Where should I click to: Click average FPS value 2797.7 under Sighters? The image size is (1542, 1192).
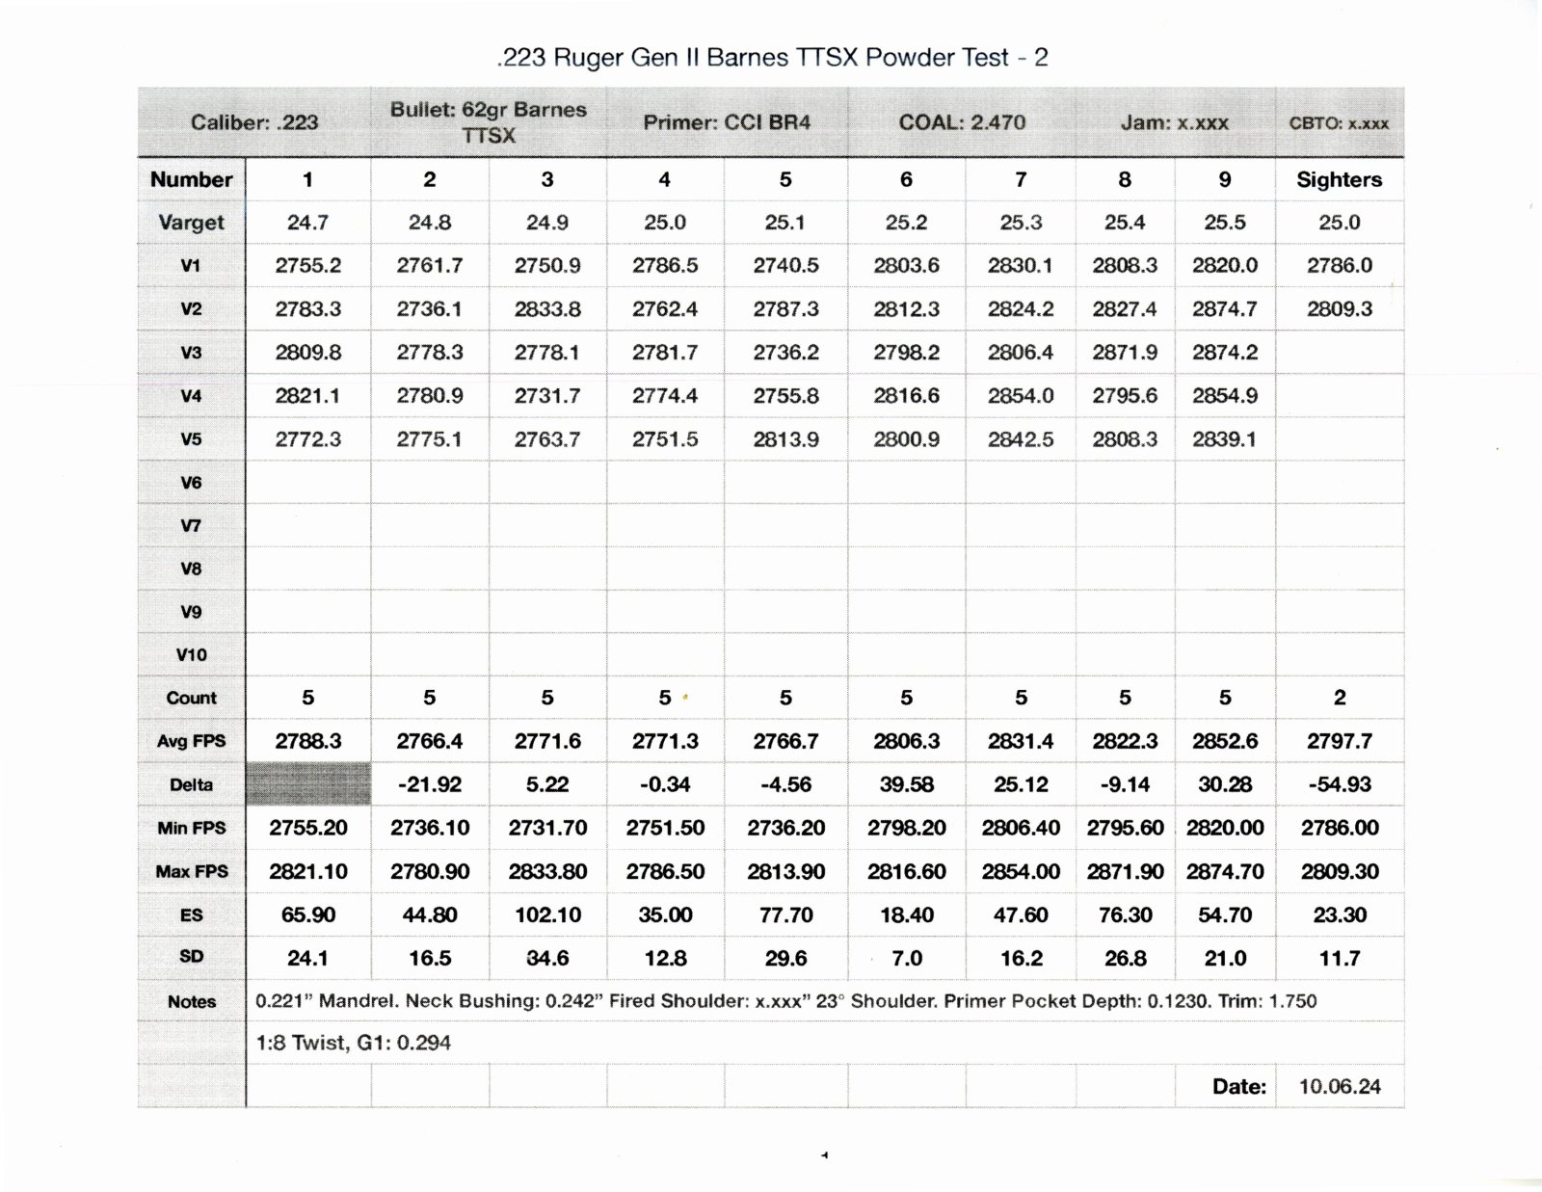pos(1339,742)
